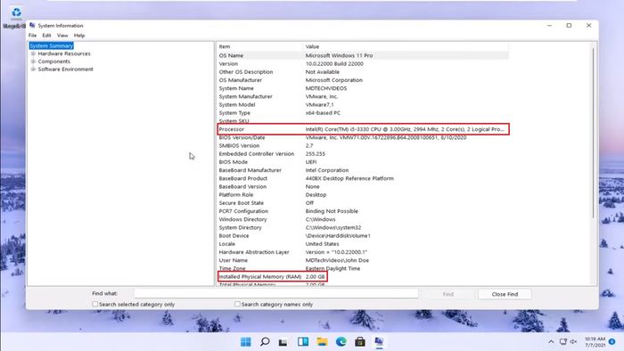624x351 pixels.
Task: Select the Windows Directory row
Action: pos(363,219)
